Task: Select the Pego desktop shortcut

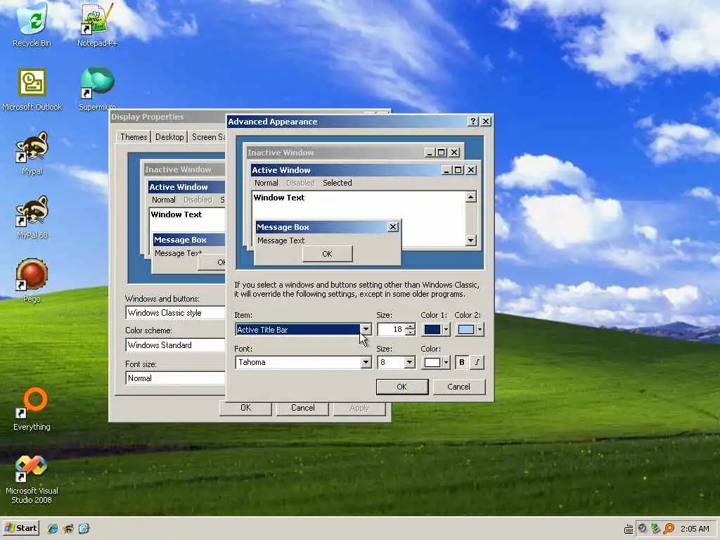Action: pos(32,281)
